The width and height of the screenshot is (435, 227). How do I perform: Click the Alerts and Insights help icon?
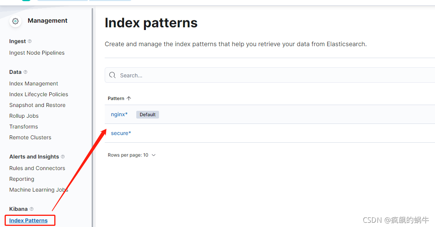(x=64, y=157)
